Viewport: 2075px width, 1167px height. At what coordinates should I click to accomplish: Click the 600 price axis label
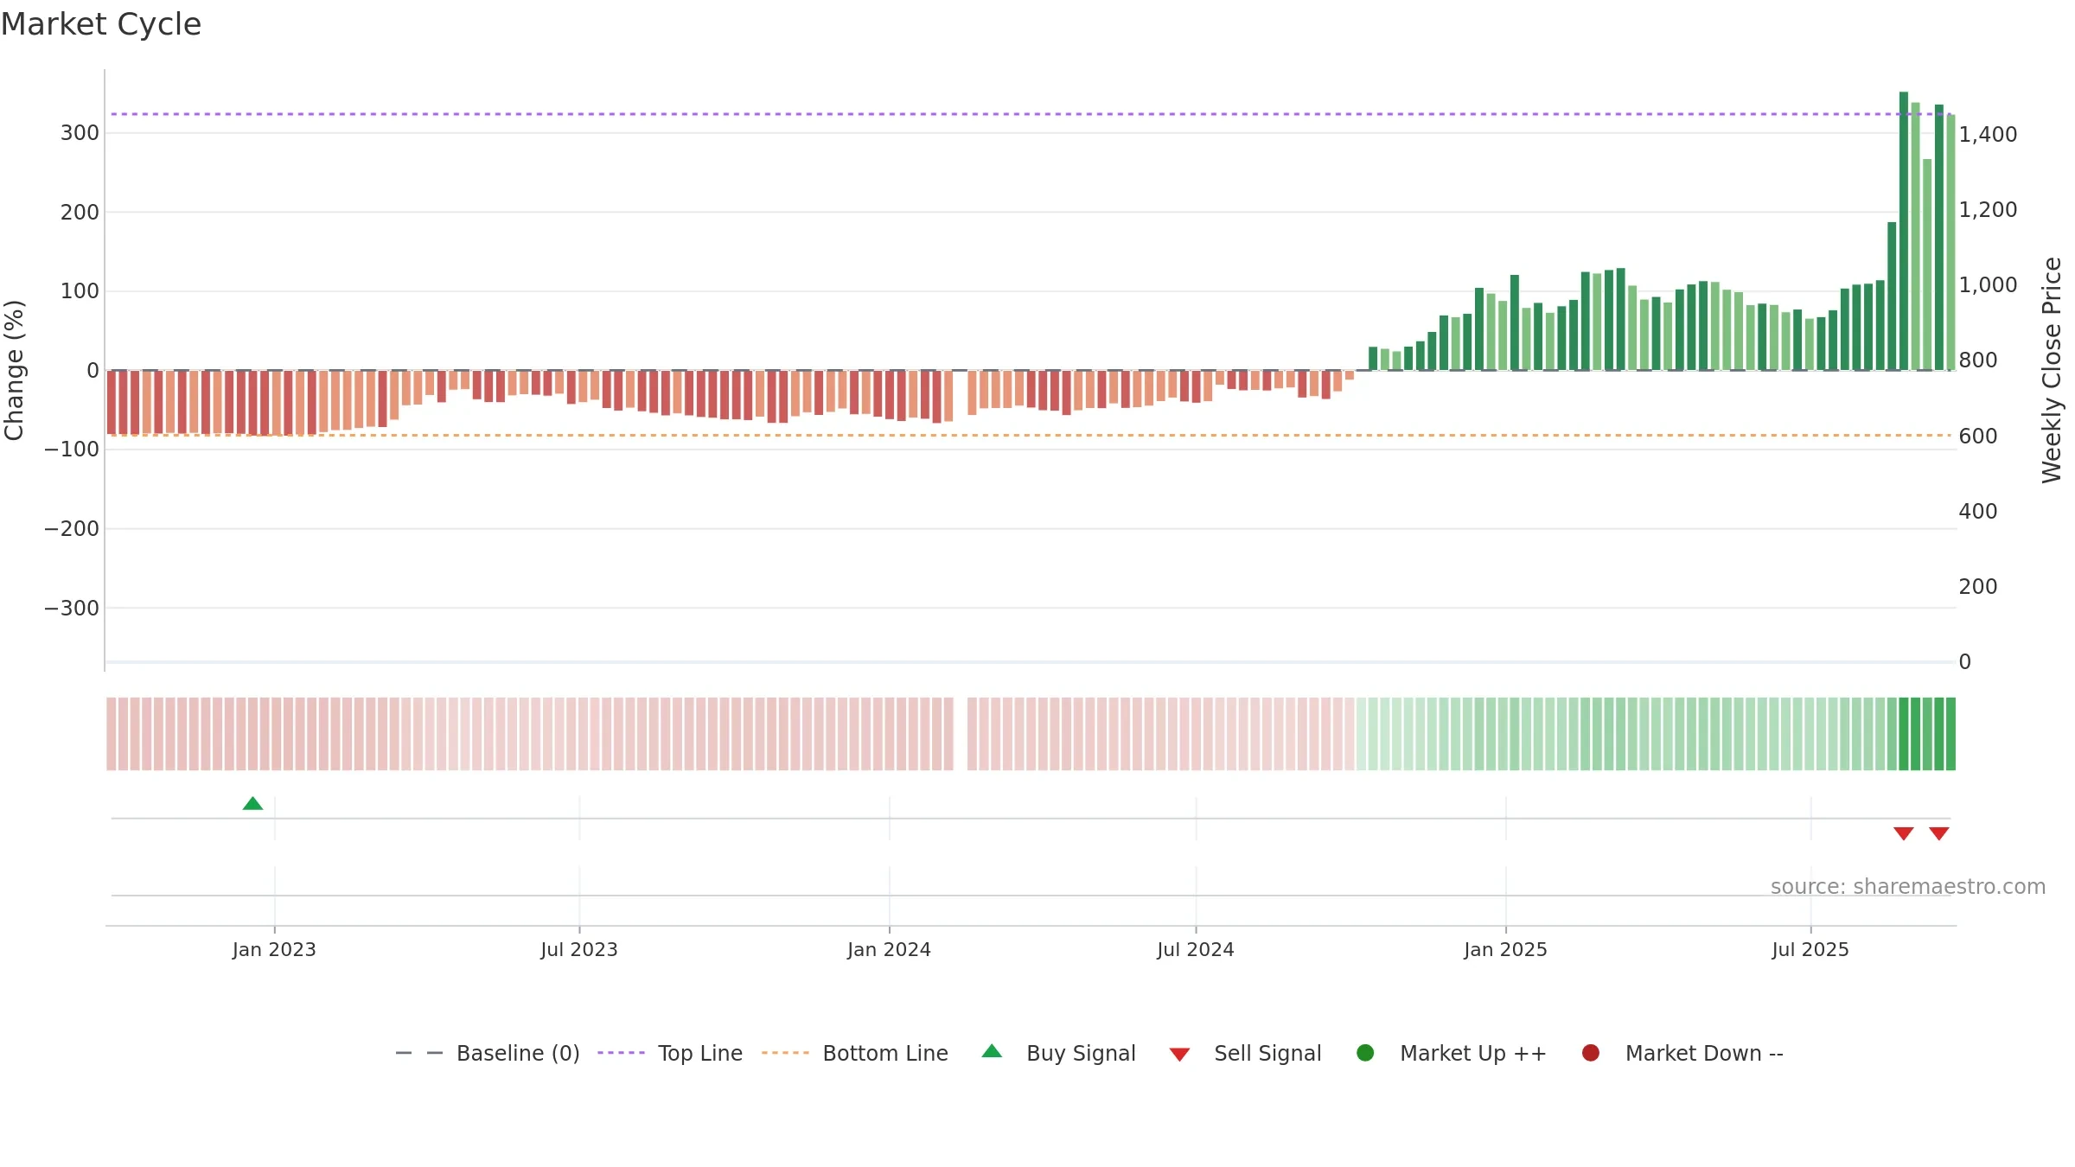coord(1978,436)
